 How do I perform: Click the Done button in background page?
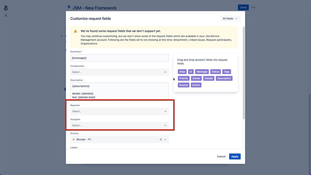click(x=243, y=7)
